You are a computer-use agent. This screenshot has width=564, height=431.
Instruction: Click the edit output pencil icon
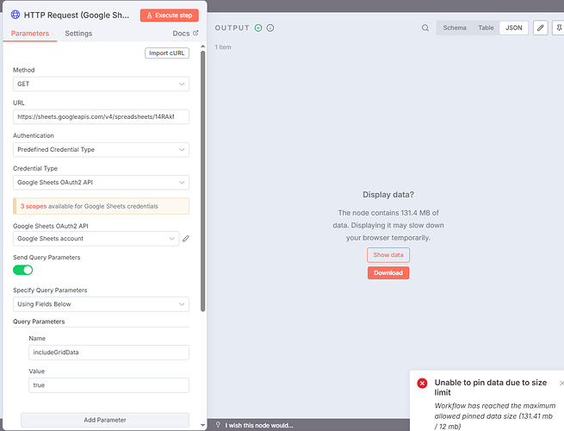click(x=540, y=28)
